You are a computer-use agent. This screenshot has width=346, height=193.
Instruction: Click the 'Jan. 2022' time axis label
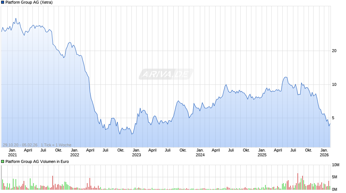click(75, 153)
